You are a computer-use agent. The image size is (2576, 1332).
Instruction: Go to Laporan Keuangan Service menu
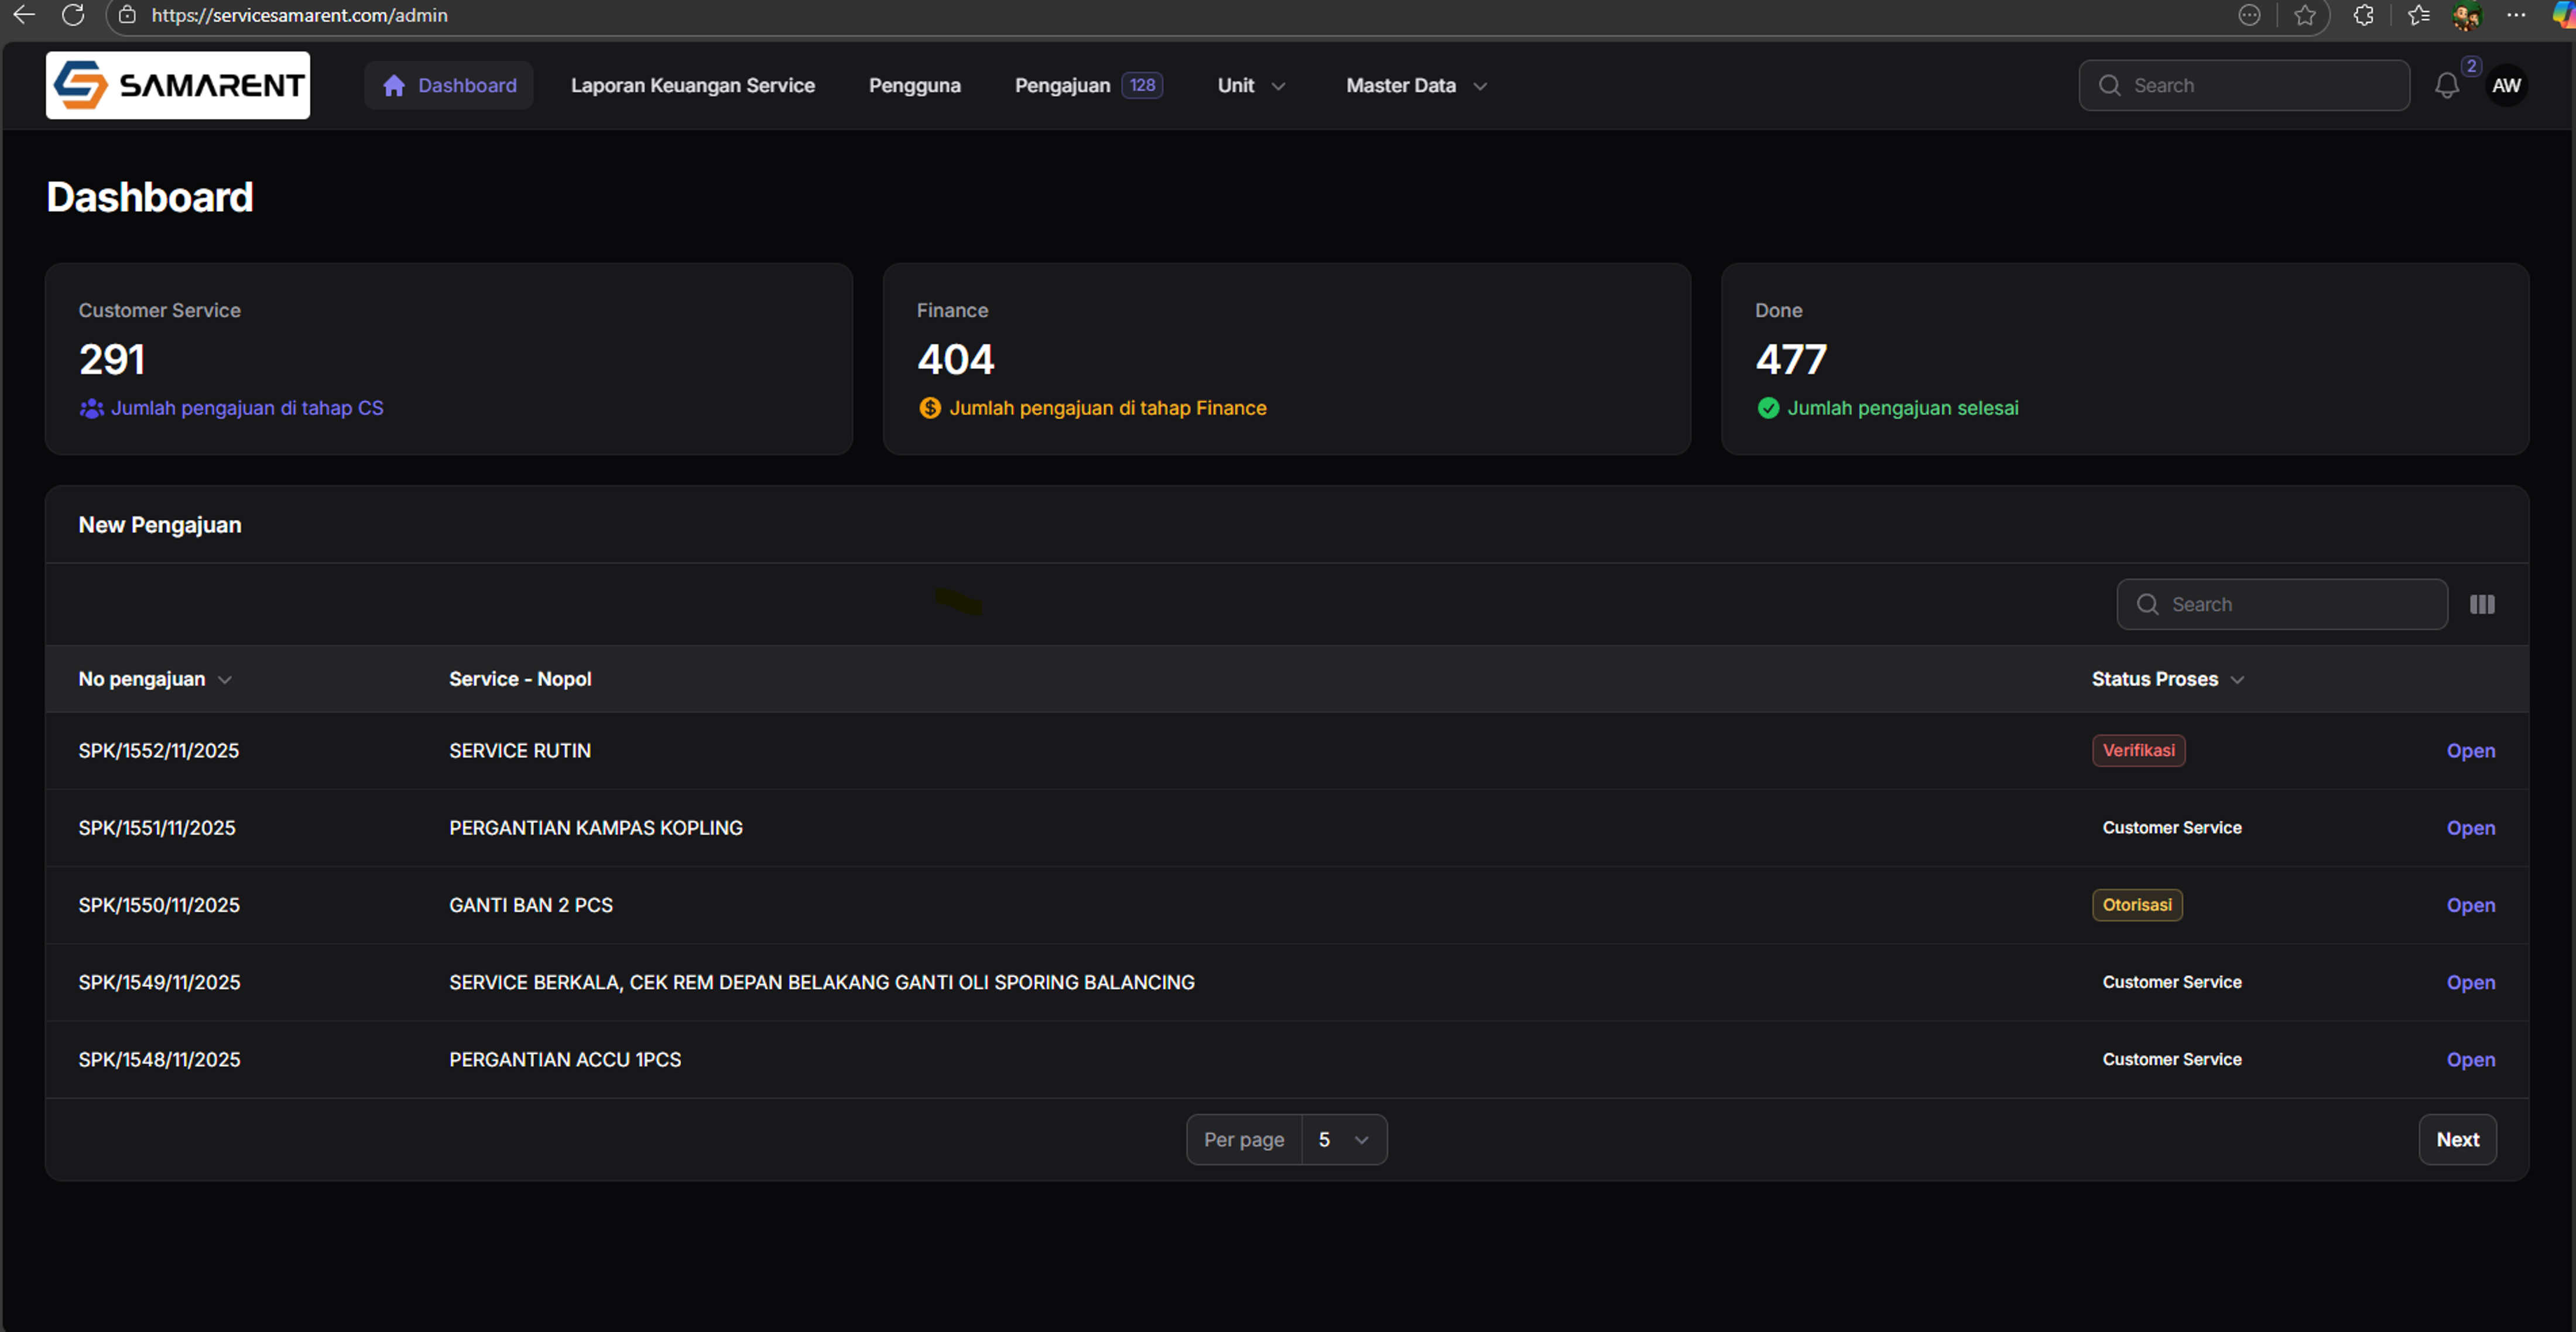pyautogui.click(x=692, y=86)
